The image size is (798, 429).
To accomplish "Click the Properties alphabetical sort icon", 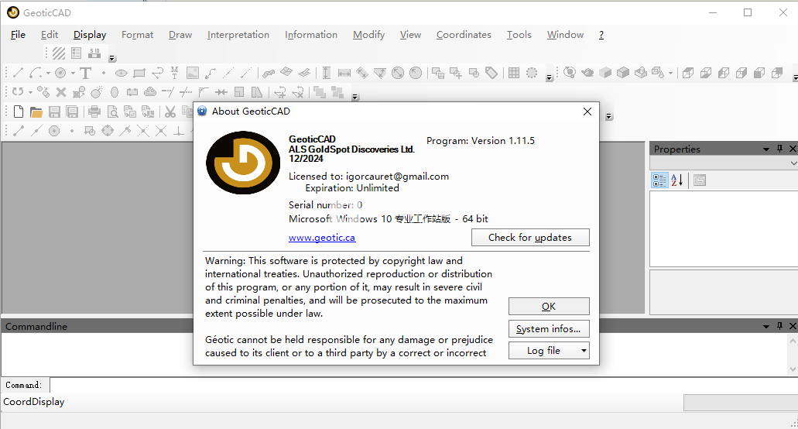I will (x=677, y=180).
